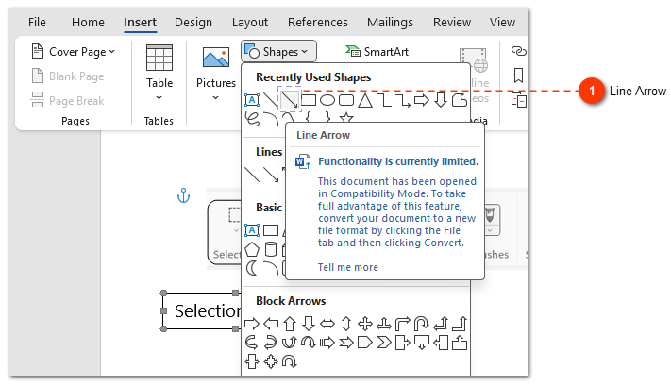This screenshot has height=386, width=671.
Task: Select the Elbow Connector in Recently Used Shapes
Action: pos(384,100)
